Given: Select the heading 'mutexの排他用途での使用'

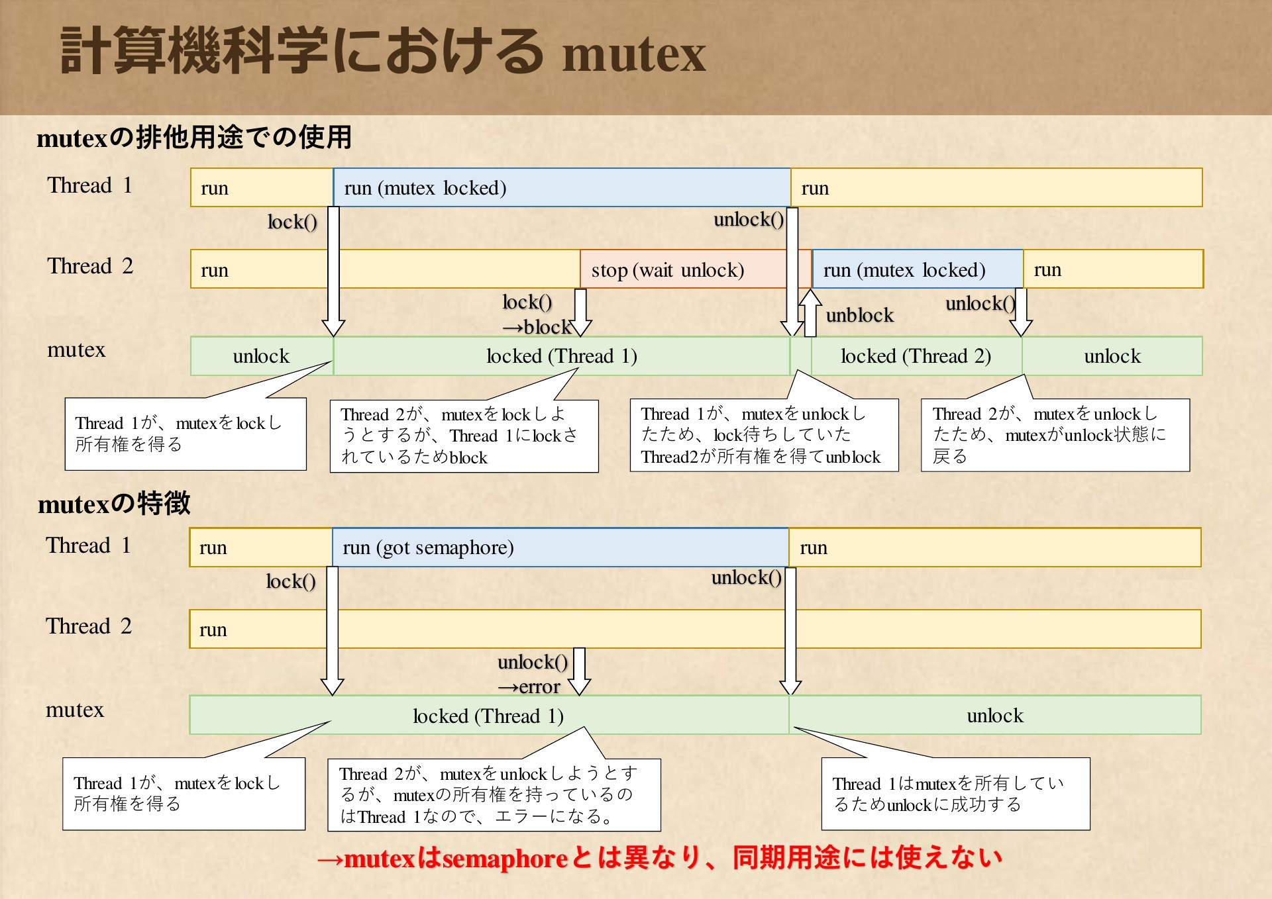Looking at the screenshot, I should click(194, 138).
